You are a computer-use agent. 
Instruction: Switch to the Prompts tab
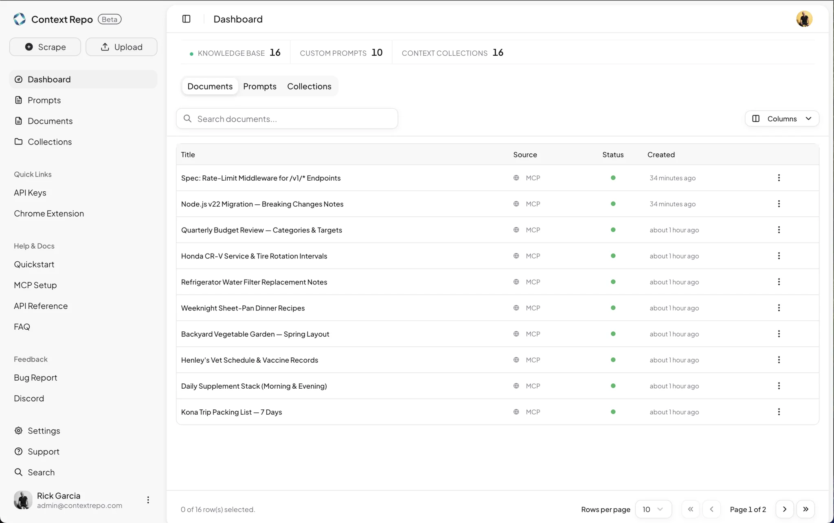coord(260,86)
